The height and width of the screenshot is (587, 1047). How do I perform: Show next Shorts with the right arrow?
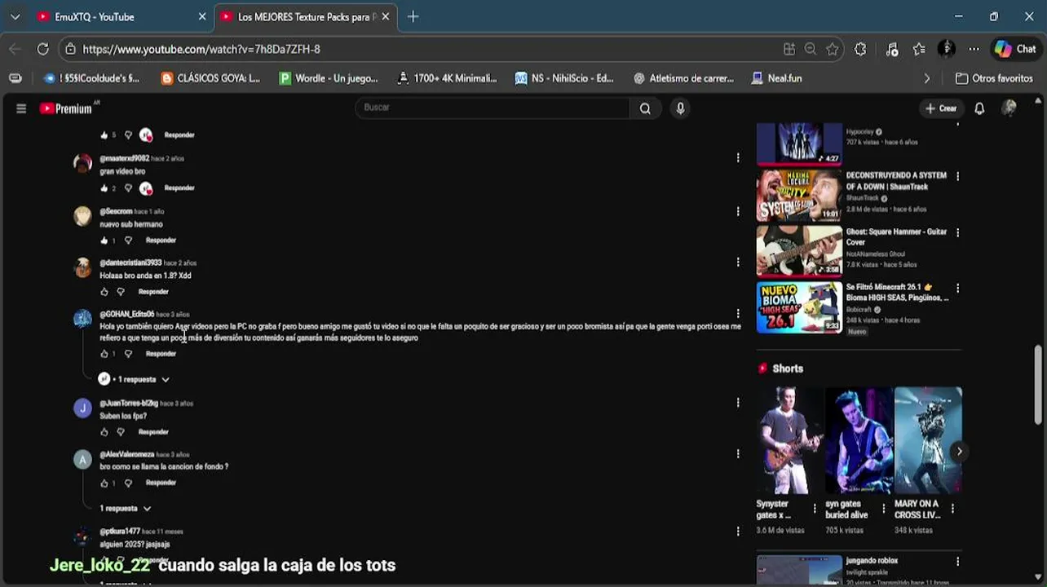[959, 451]
